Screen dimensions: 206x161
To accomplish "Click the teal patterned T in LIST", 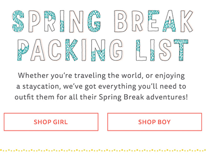I will pyautogui.click(x=181, y=50).
